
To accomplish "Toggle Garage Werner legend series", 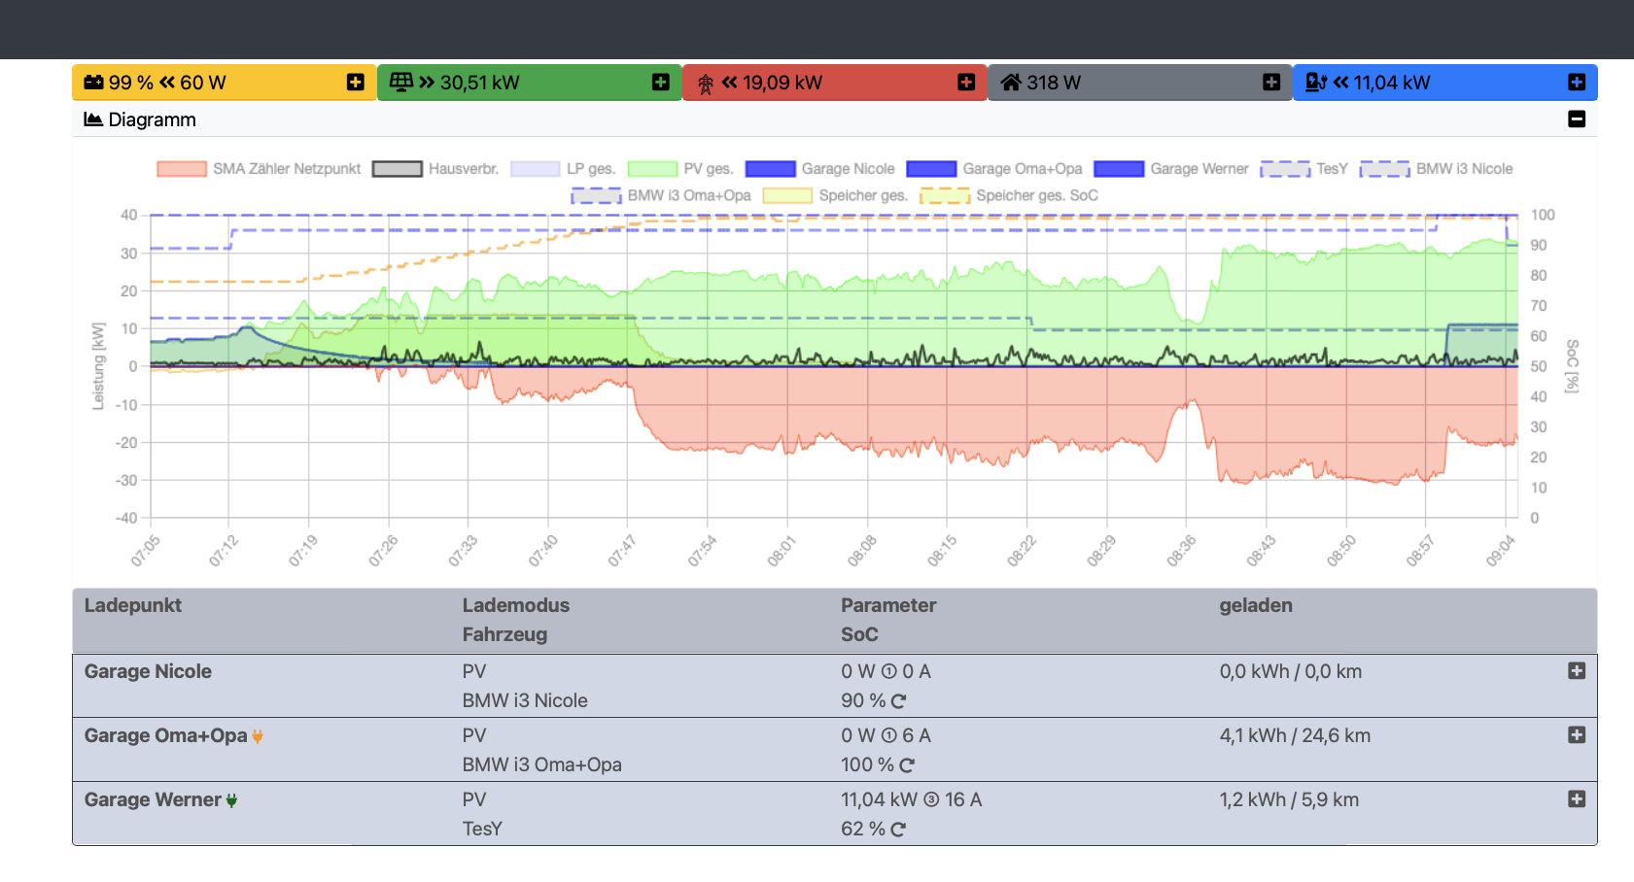I will pyautogui.click(x=1171, y=169).
